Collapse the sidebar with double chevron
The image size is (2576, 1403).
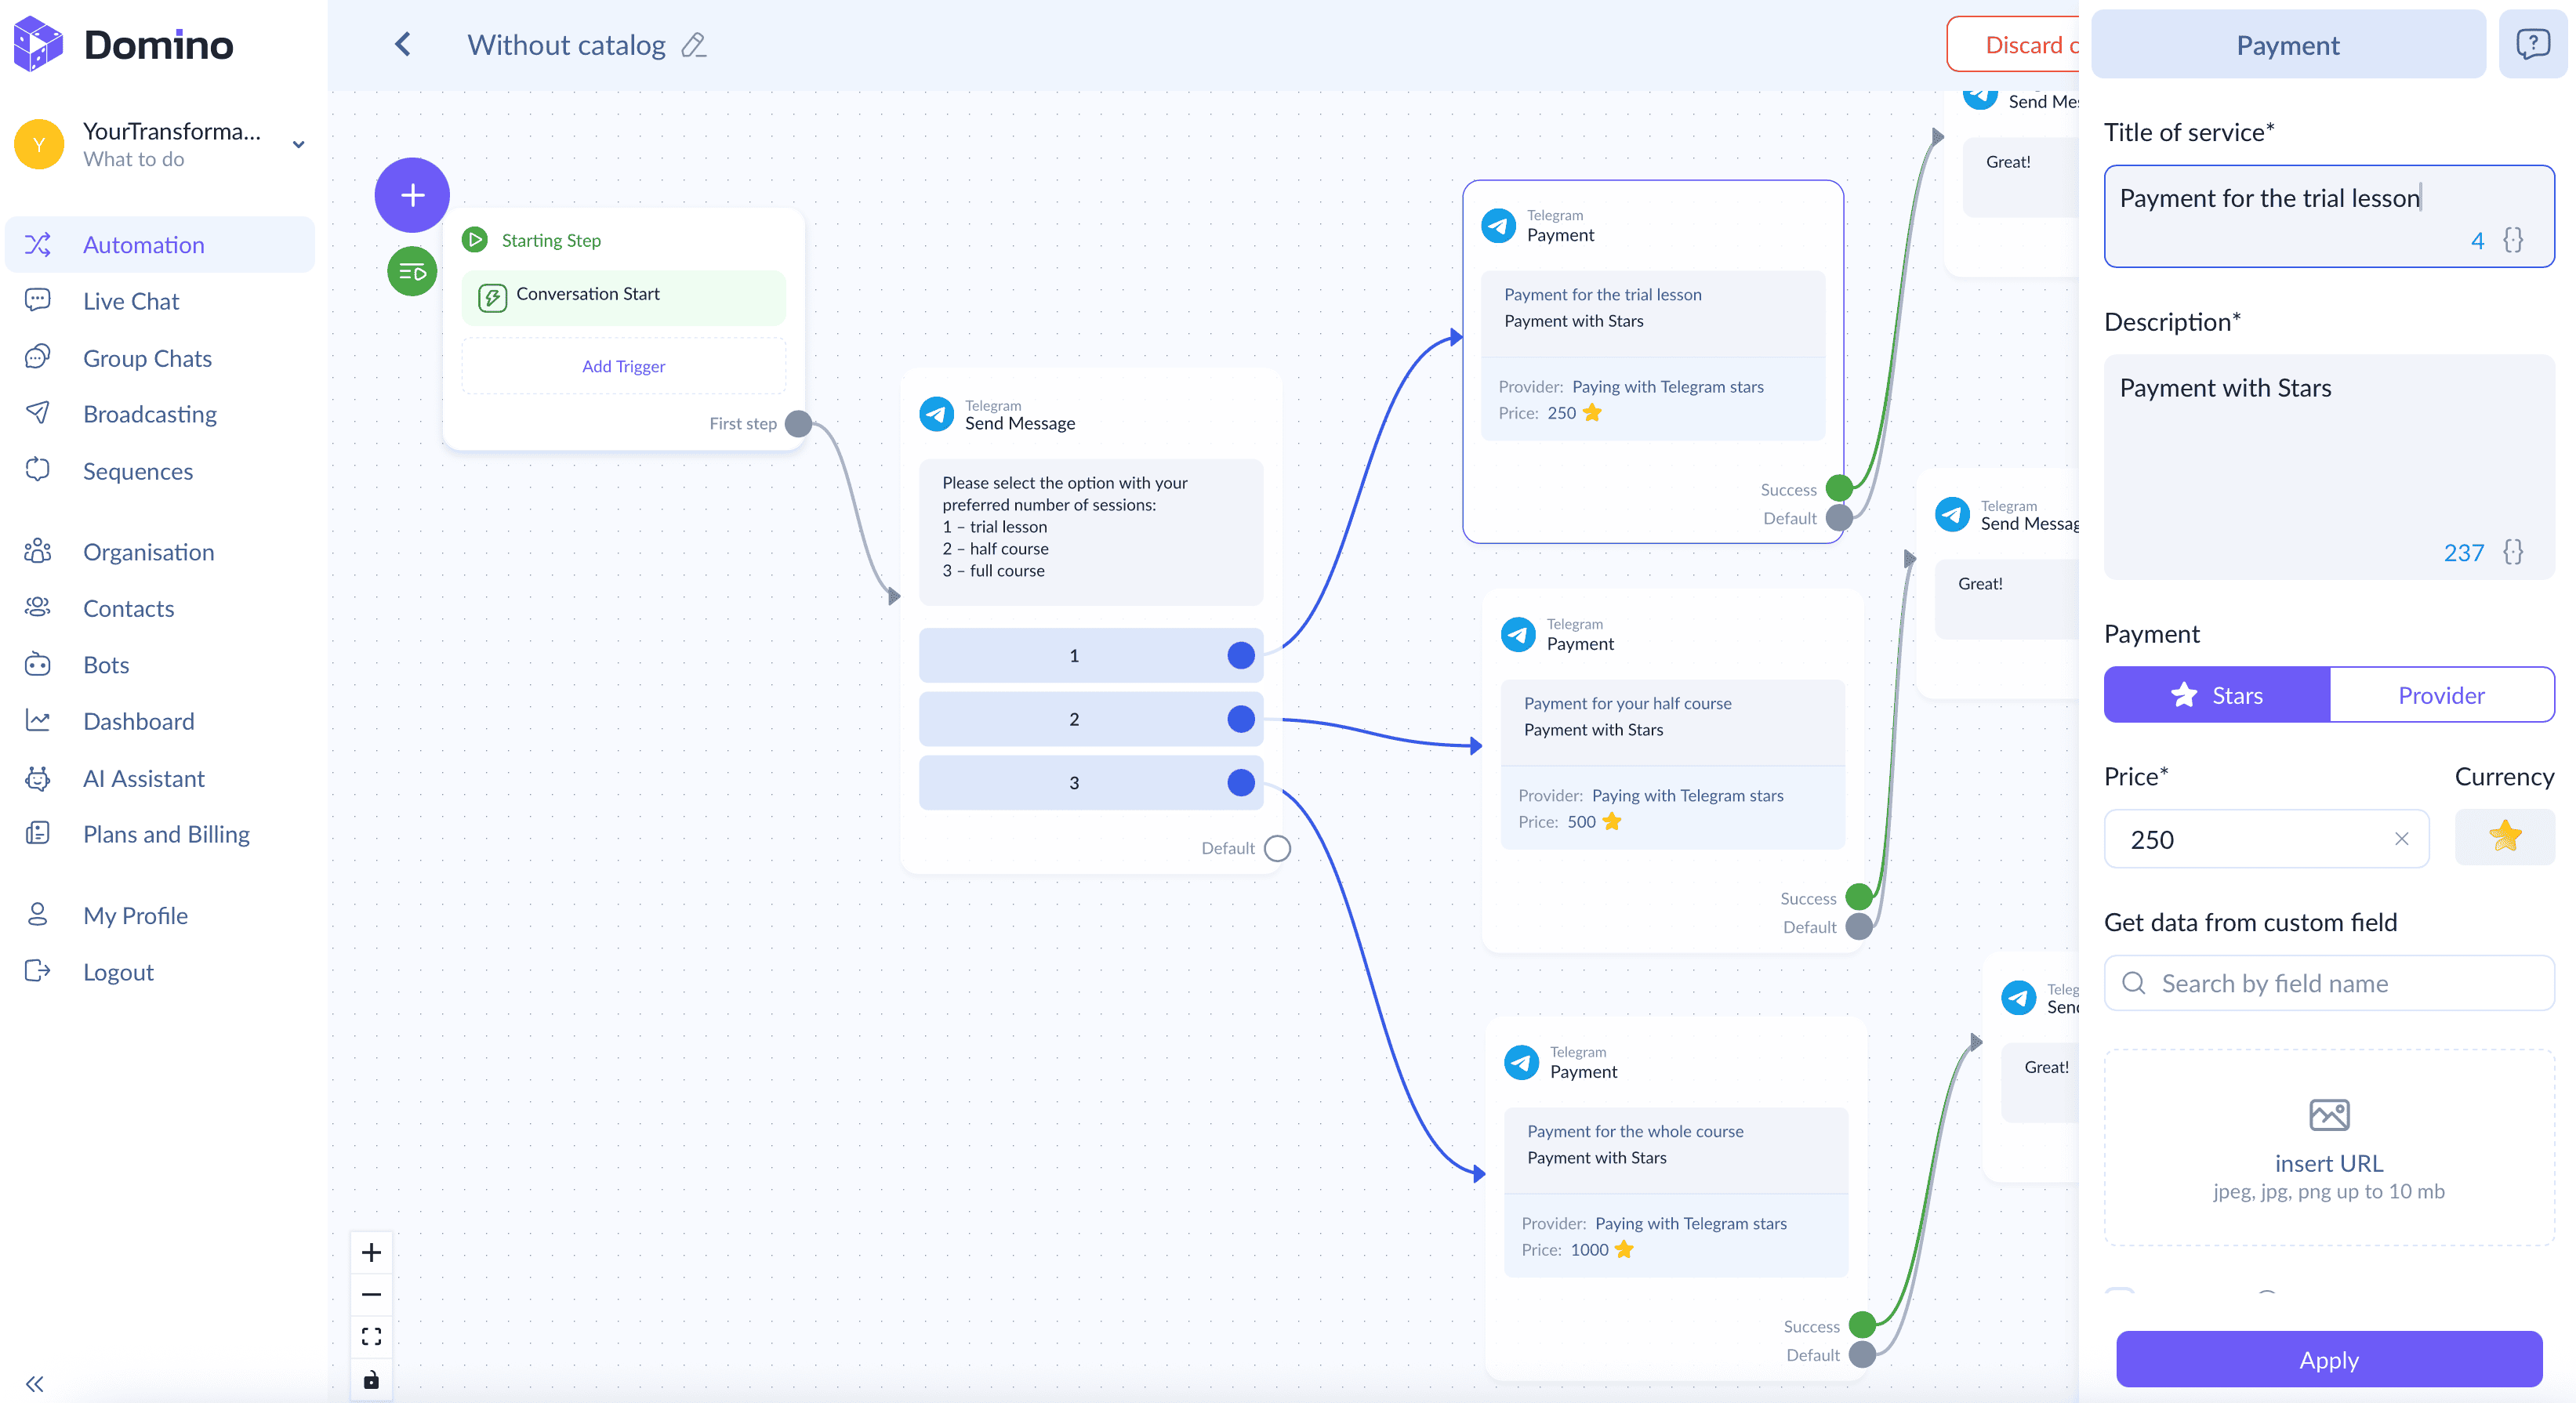pos(35,1384)
